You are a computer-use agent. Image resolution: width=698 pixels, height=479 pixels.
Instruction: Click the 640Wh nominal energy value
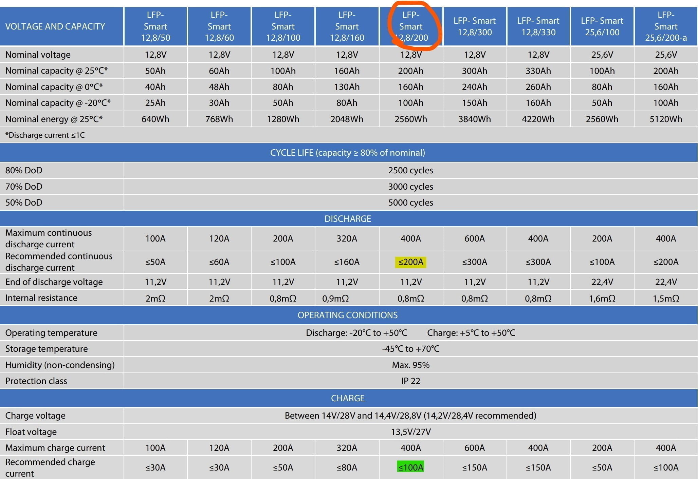[155, 119]
